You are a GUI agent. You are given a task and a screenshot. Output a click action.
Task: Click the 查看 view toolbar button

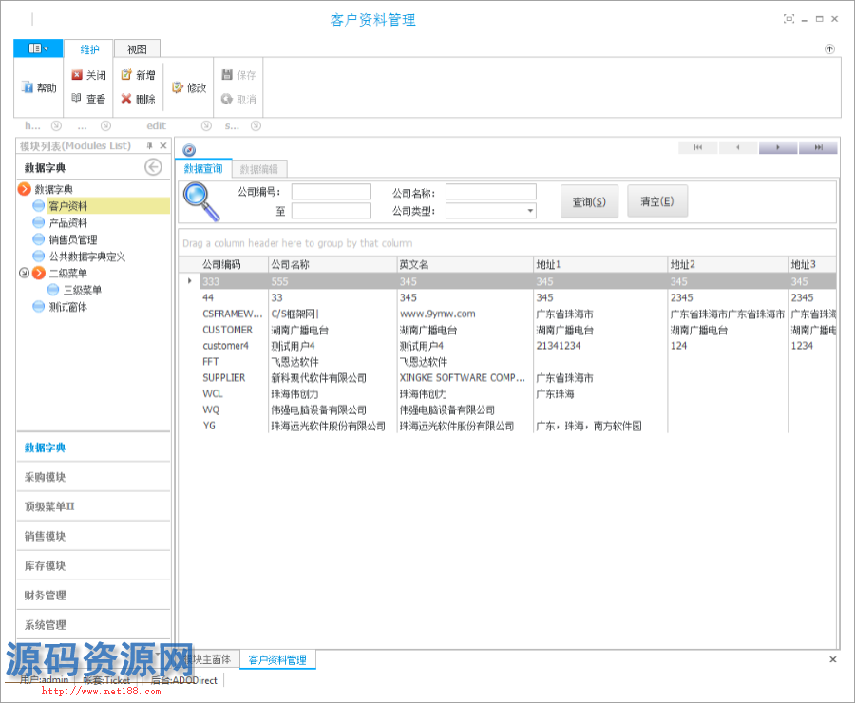pyautogui.click(x=89, y=99)
